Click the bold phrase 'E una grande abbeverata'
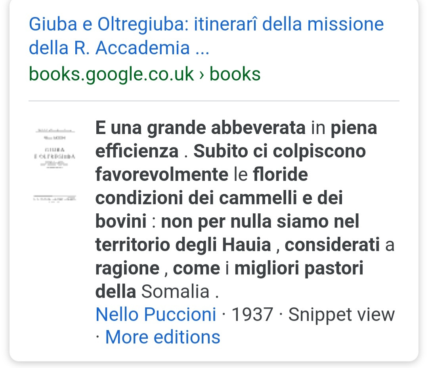The width and height of the screenshot is (428, 368). tap(201, 128)
